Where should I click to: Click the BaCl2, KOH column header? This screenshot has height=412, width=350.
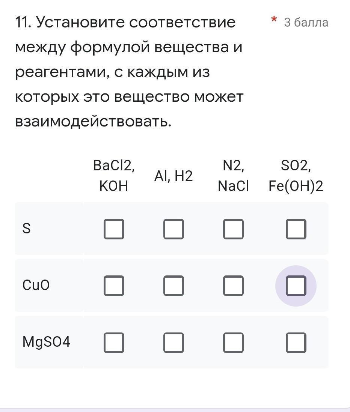(114, 176)
